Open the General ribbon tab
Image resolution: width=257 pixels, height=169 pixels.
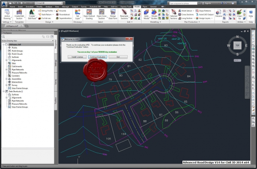click(153, 7)
